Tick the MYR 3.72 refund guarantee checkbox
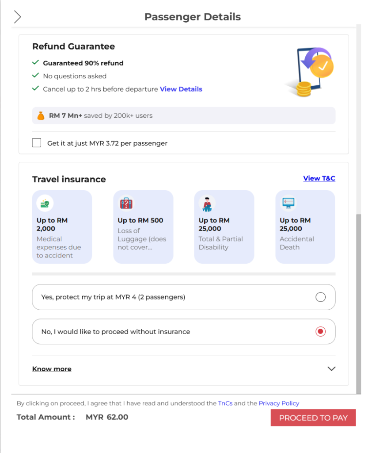This screenshot has width=368, height=453. coord(37,143)
